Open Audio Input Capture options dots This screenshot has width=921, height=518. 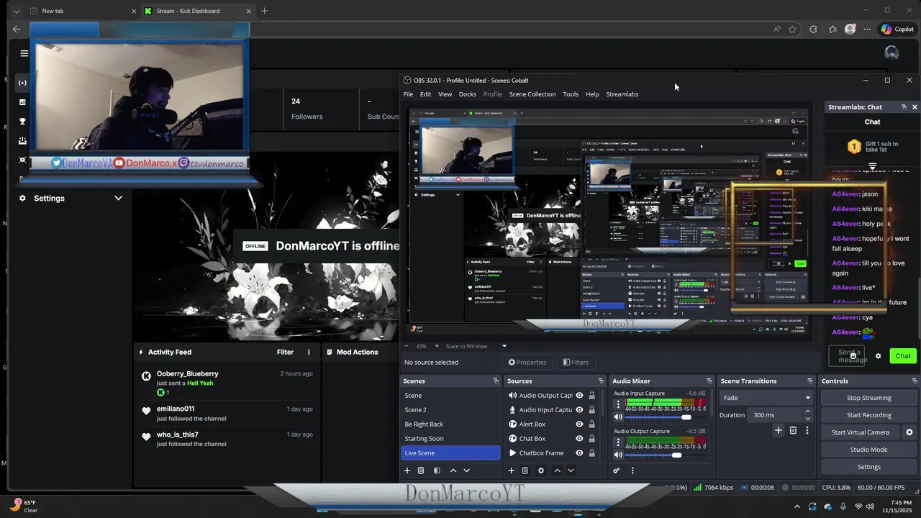tap(617, 404)
